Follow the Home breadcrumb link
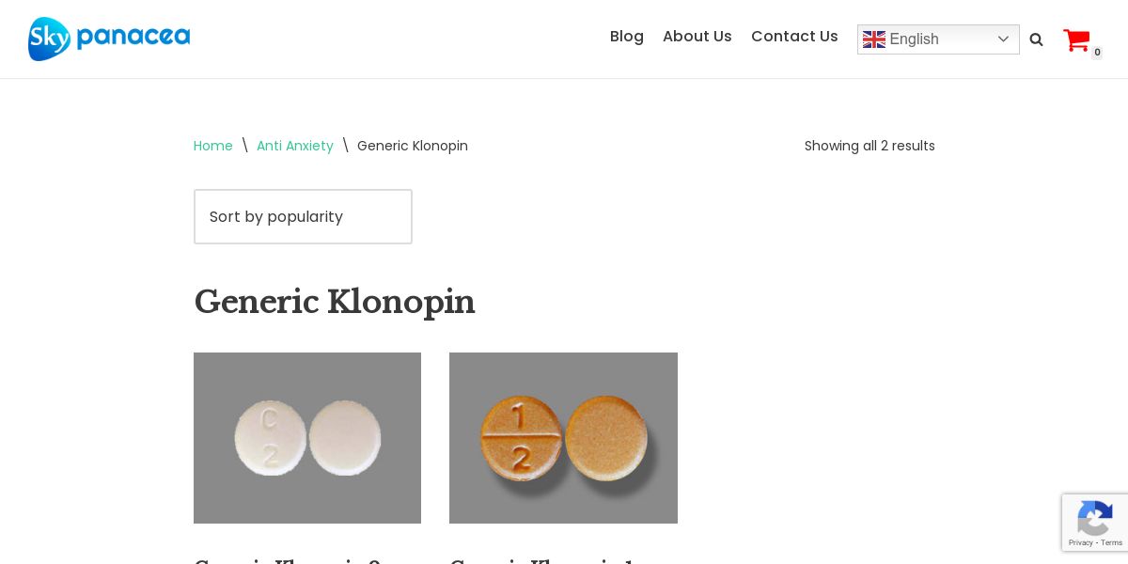Screen dimensions: 1128x564 (x=213, y=146)
